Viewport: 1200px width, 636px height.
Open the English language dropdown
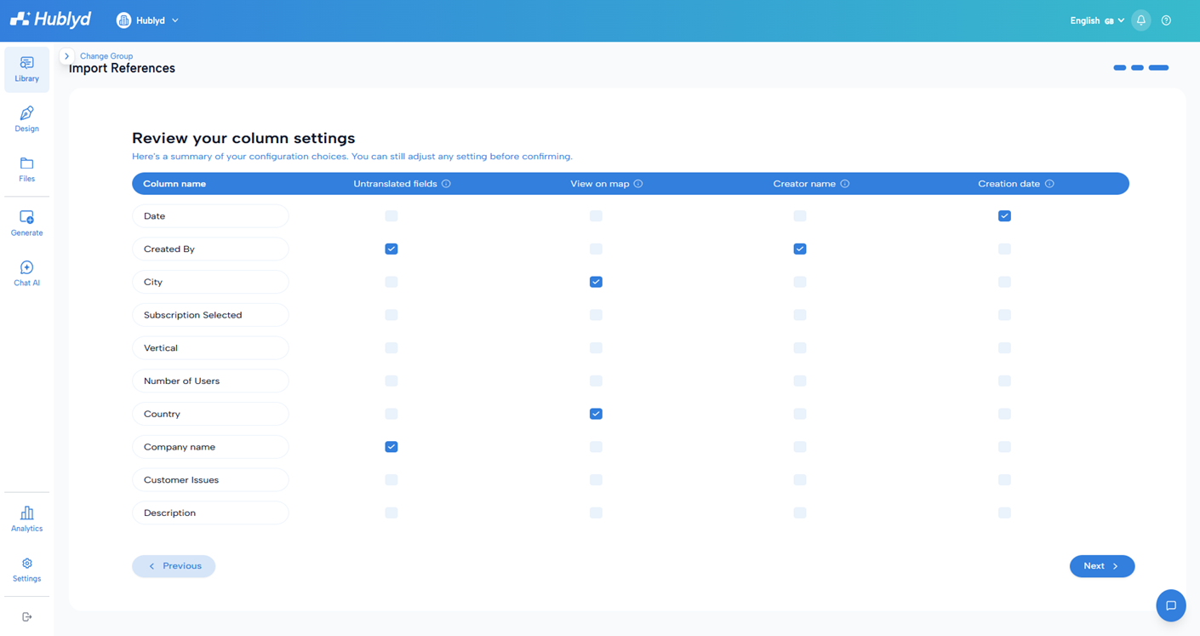[1097, 20]
